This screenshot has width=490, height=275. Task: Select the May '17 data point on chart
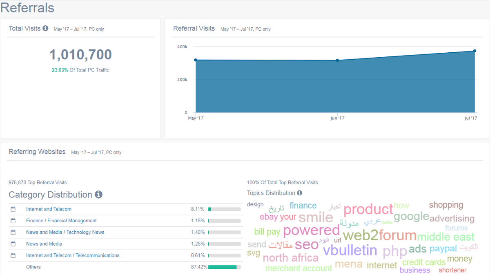196,60
